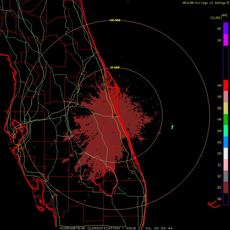Screen dimensions: 230x230
Task: Click the HA legend label
Action: (219, 86)
